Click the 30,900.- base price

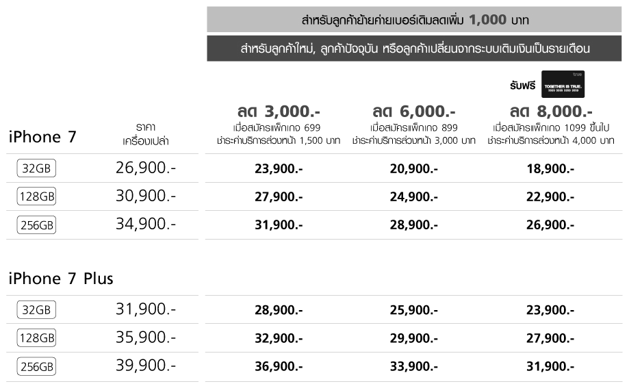click(146, 196)
